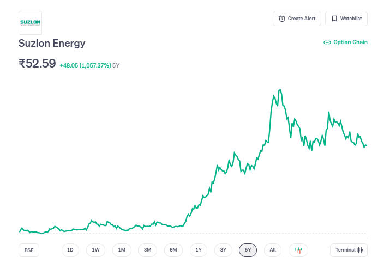The height and width of the screenshot is (263, 378).
Task: Select the 1M time range
Action: (122, 250)
